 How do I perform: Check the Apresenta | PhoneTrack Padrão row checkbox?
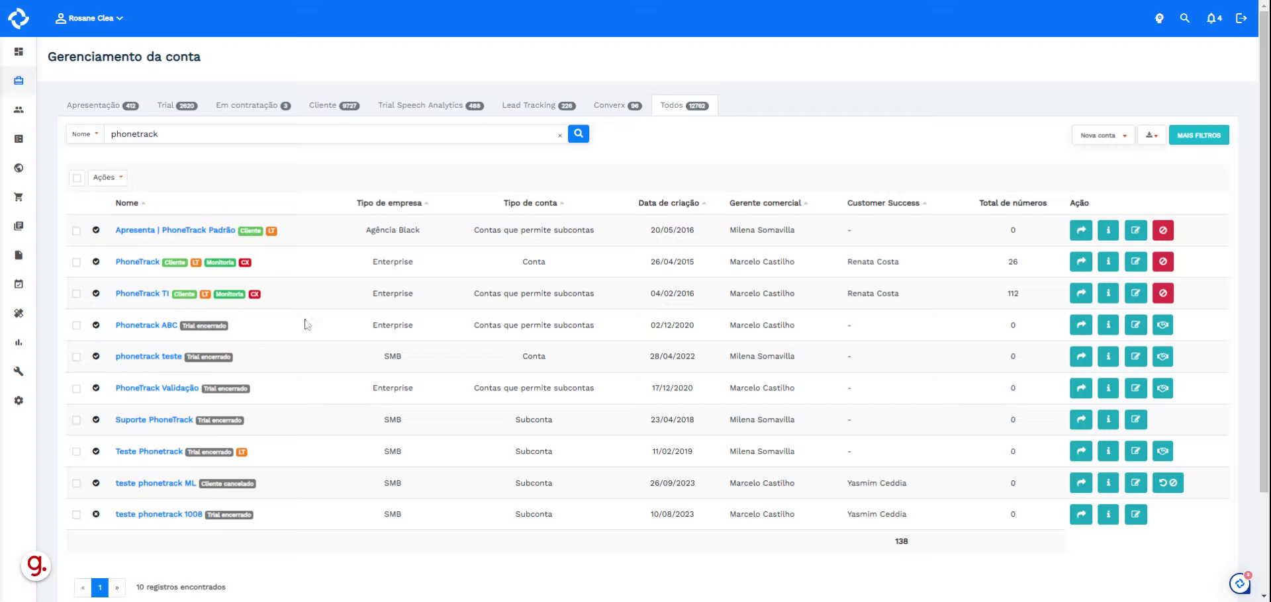tap(77, 231)
